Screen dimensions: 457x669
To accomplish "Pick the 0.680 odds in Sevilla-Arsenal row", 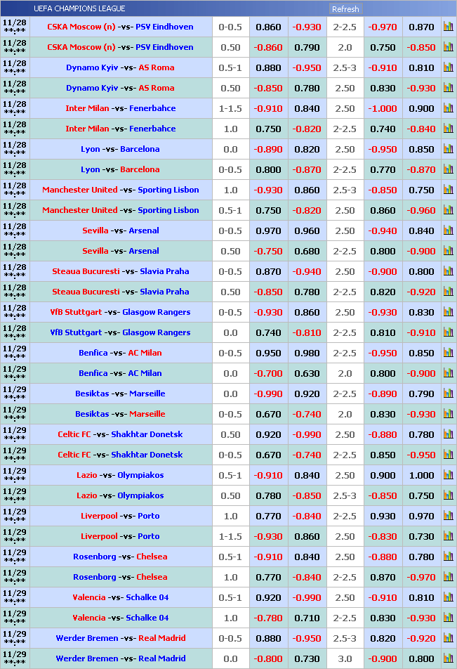I will (307, 251).
